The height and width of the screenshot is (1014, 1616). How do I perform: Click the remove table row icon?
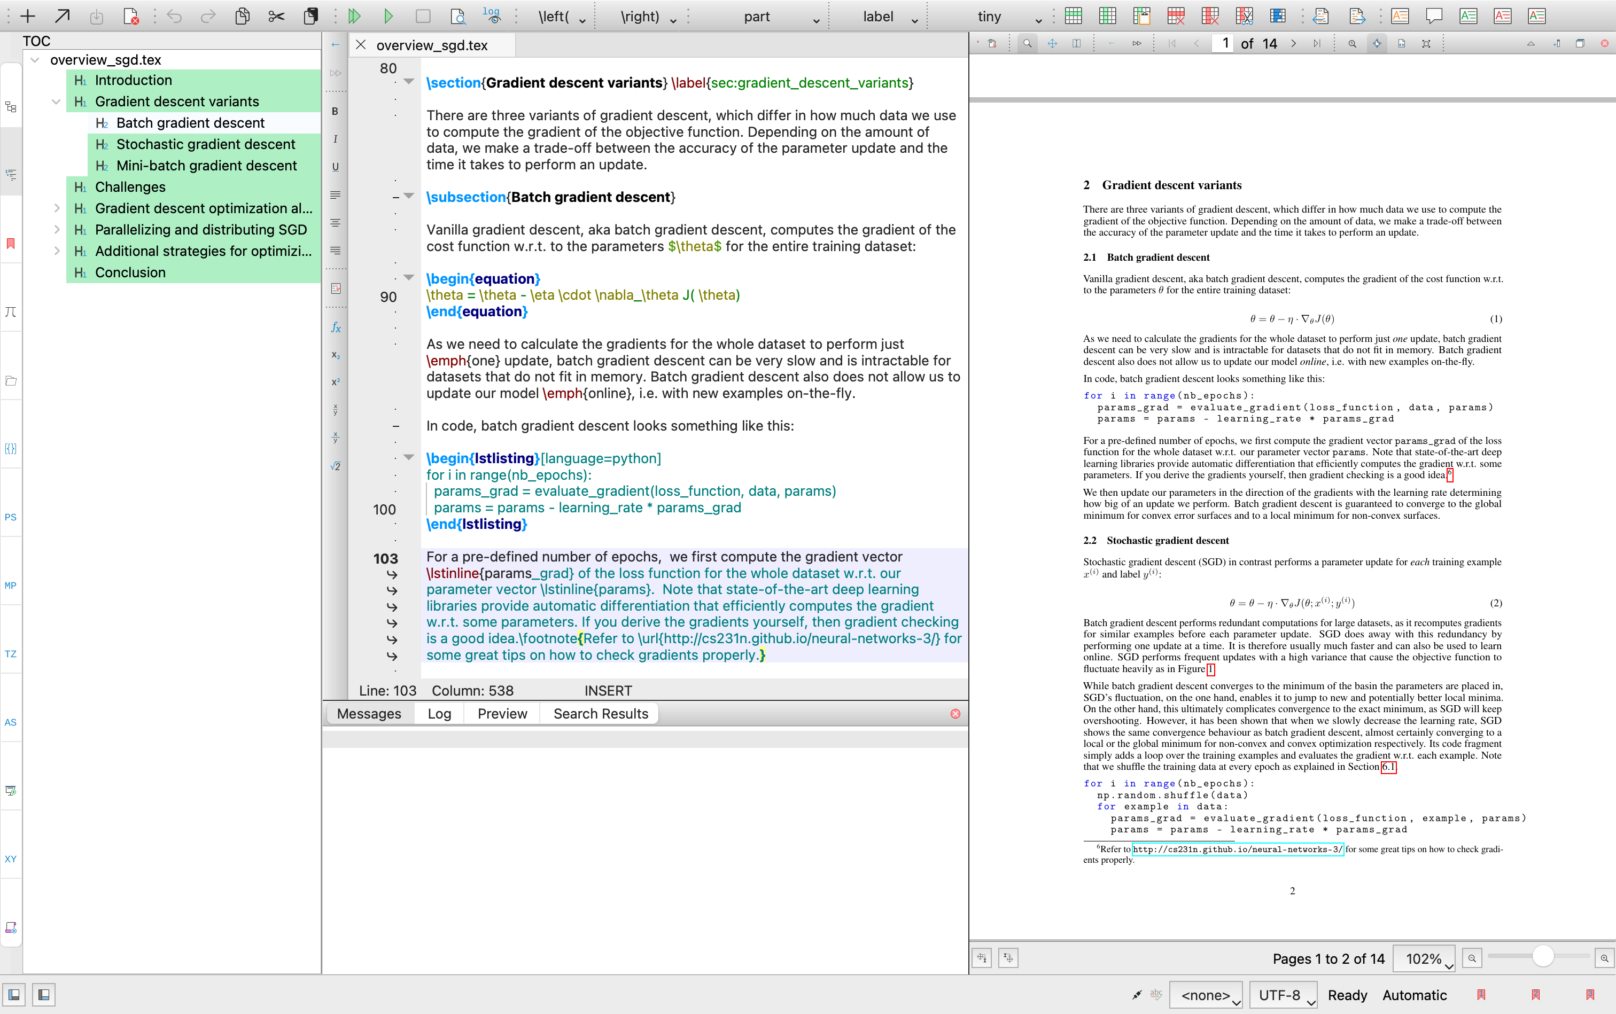point(1176,16)
